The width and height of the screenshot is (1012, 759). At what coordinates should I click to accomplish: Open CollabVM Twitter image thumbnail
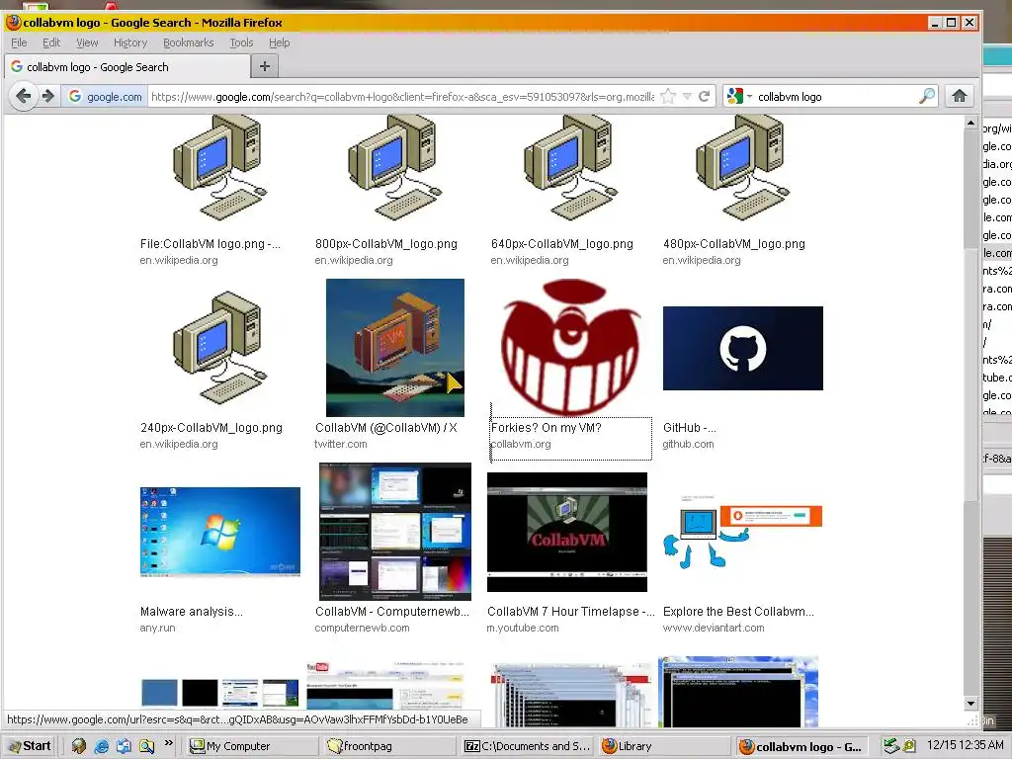click(395, 347)
